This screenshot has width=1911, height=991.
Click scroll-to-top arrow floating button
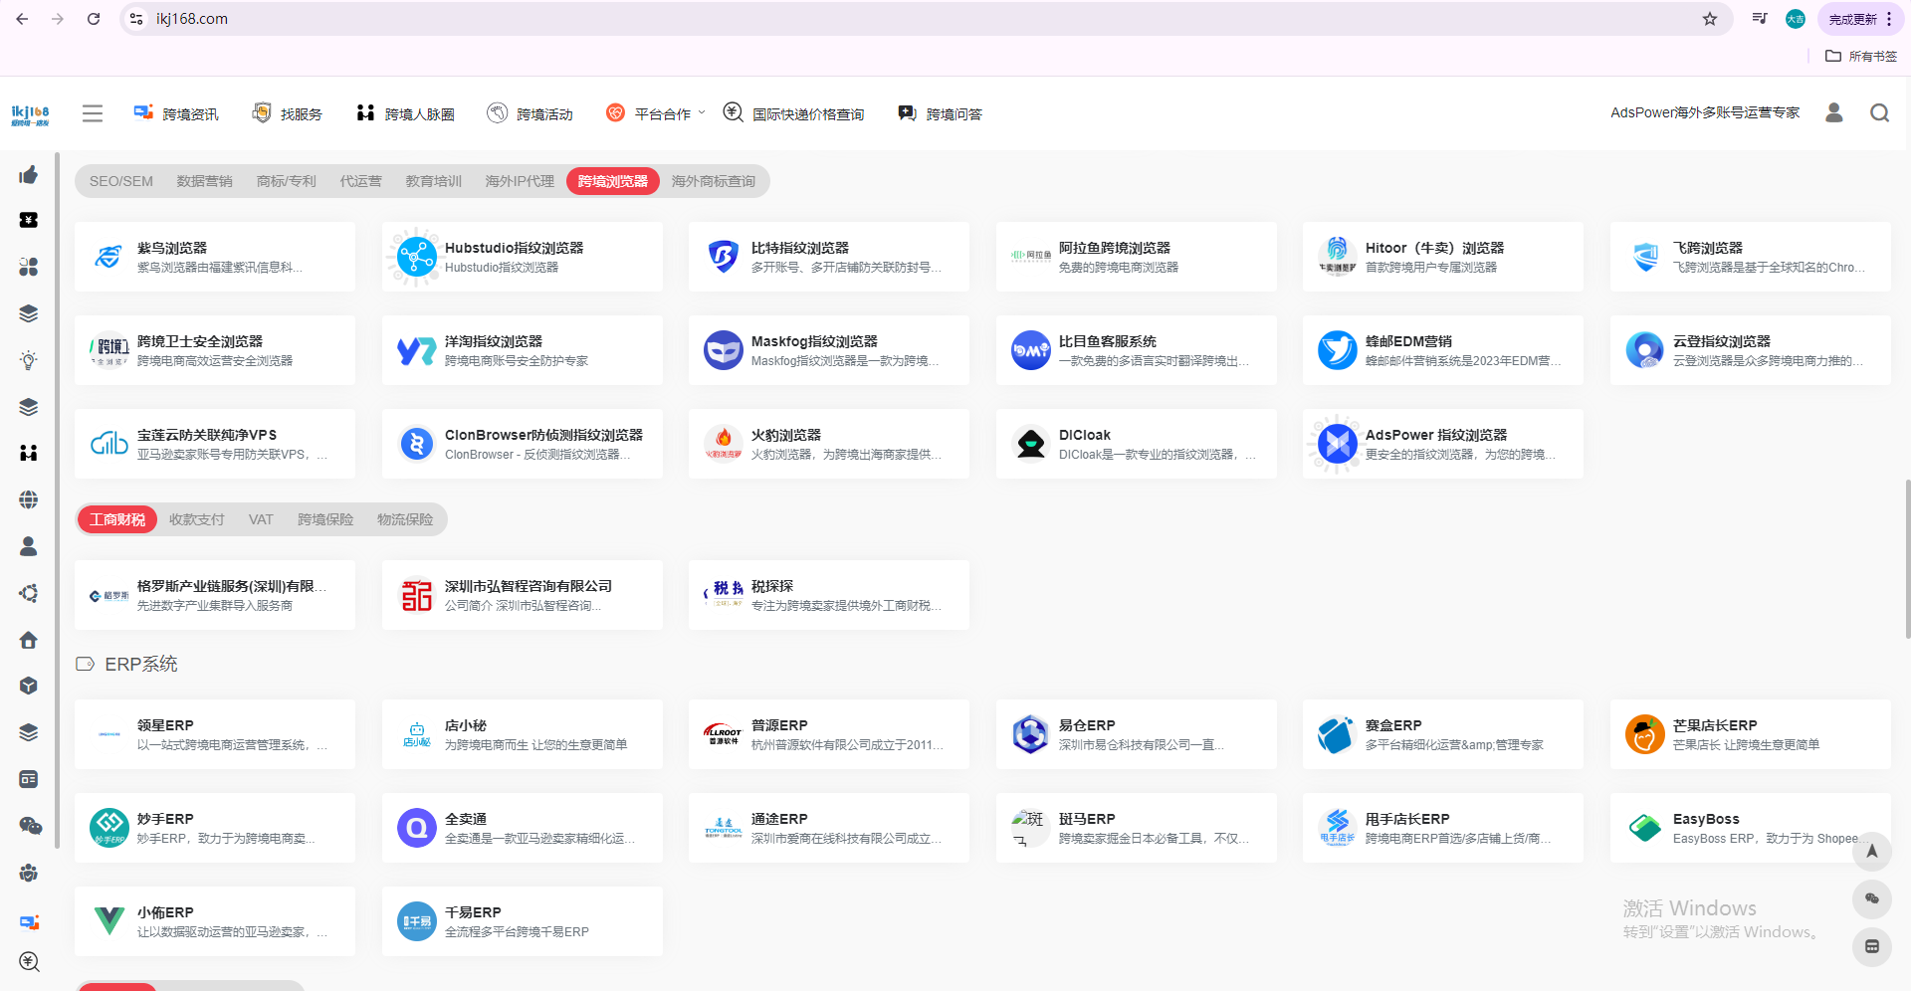point(1871,852)
